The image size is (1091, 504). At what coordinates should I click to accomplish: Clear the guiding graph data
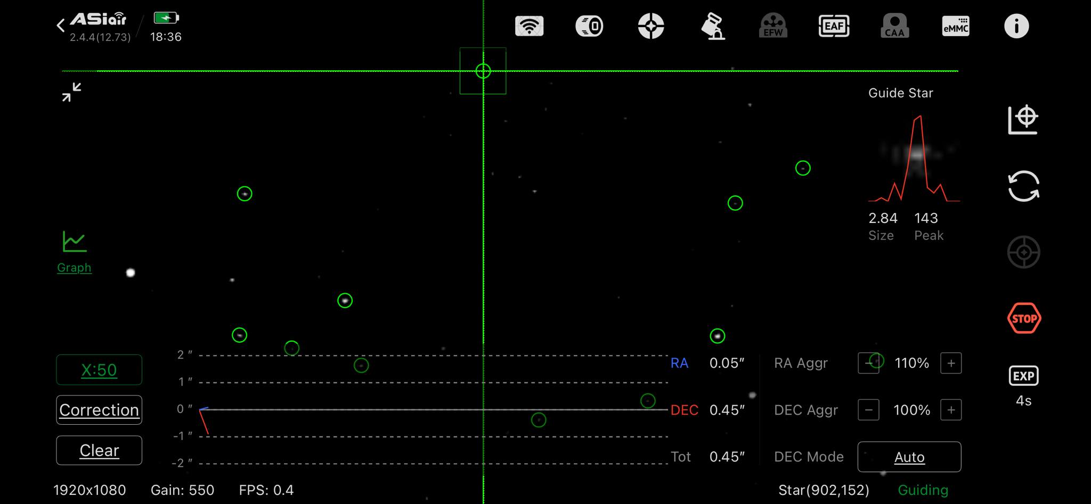coord(99,450)
